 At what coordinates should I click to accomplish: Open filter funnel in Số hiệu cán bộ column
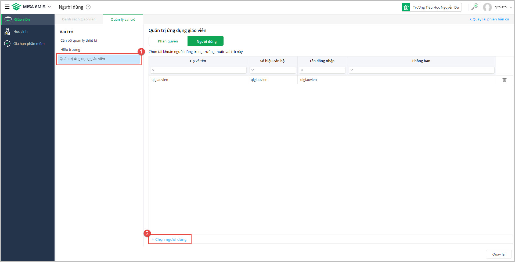click(x=253, y=70)
